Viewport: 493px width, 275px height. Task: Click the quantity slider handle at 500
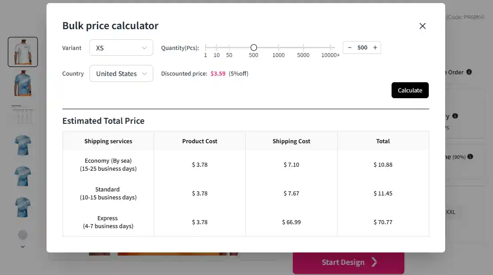pyautogui.click(x=253, y=47)
